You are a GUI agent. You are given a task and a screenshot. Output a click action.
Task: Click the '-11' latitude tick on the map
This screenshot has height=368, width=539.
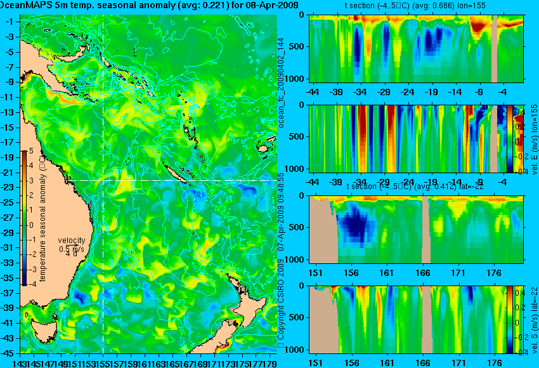click(x=8, y=97)
